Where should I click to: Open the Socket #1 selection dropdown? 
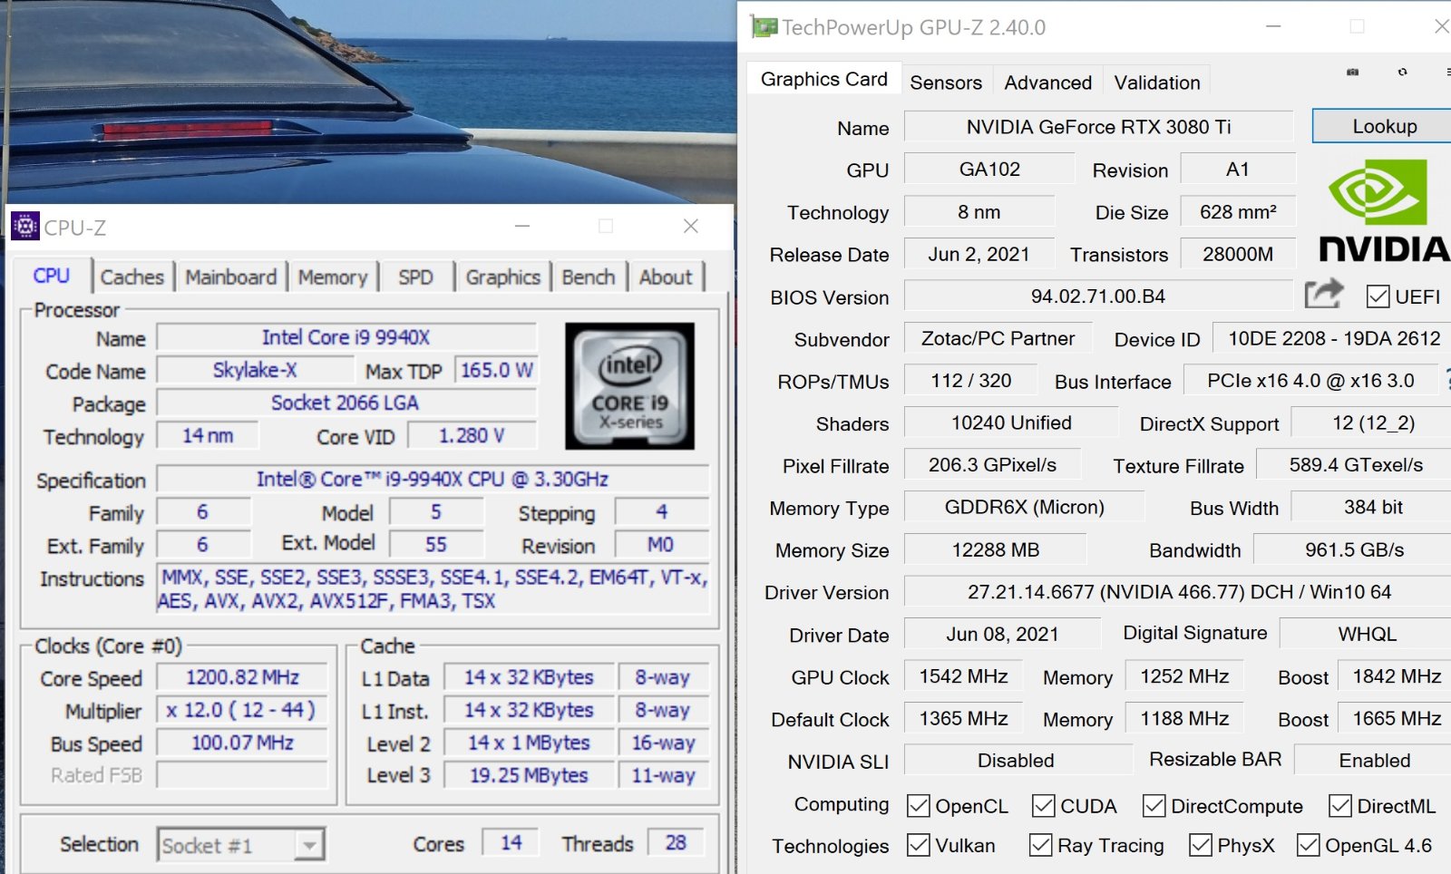pyautogui.click(x=241, y=845)
